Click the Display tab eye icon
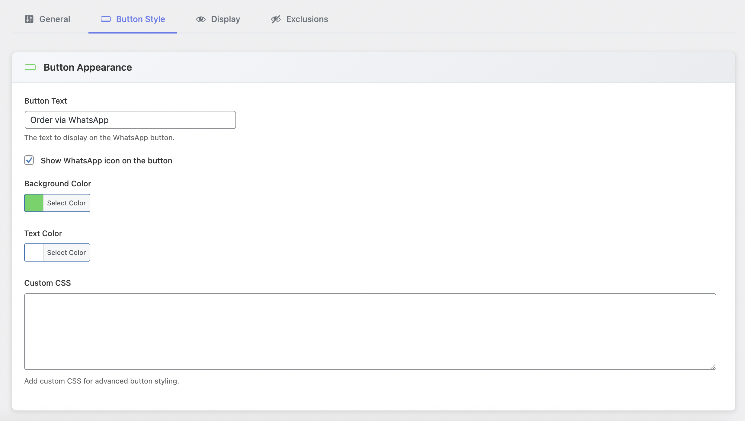This screenshot has width=745, height=421. tap(201, 19)
